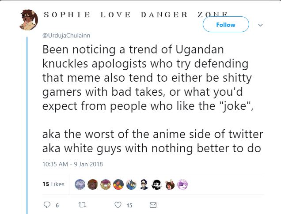Click the retweet arrows icon
The height and width of the screenshot is (214, 281).
click(x=83, y=205)
